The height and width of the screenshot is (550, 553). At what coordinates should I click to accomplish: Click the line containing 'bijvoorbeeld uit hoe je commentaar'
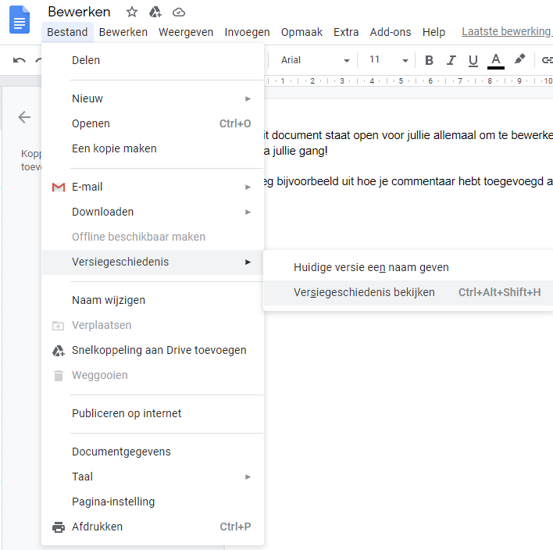pyautogui.click(x=409, y=181)
